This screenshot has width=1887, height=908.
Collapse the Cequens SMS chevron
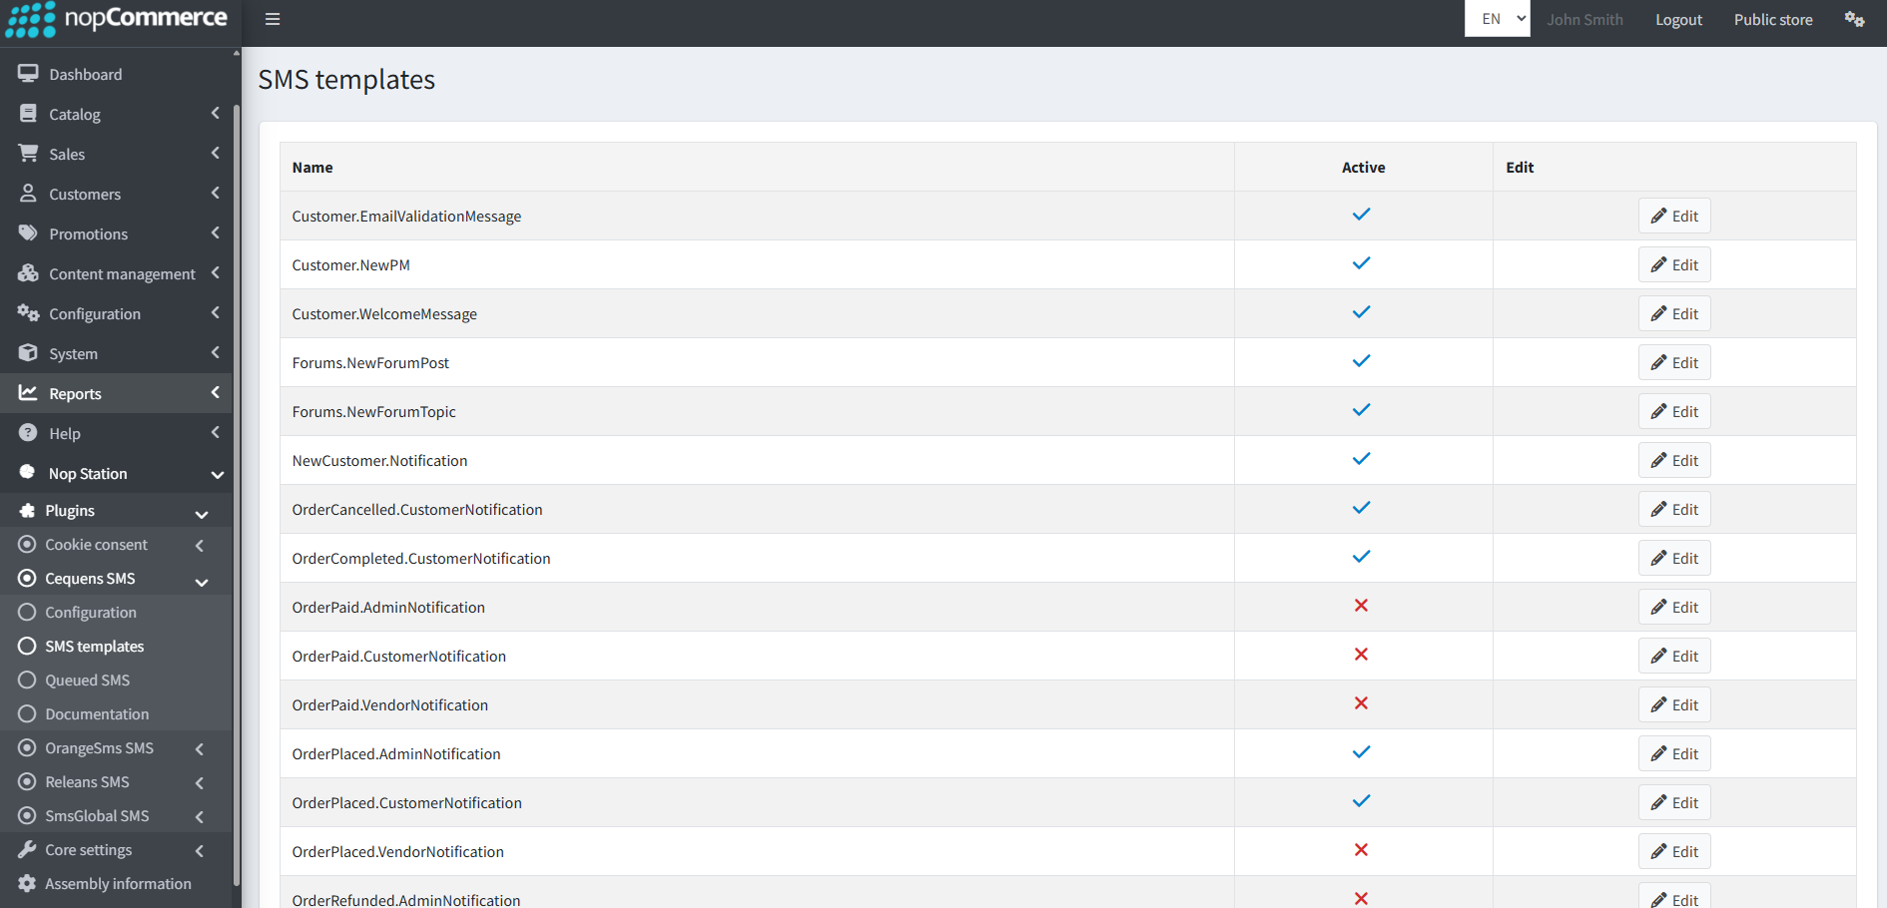[x=201, y=583]
